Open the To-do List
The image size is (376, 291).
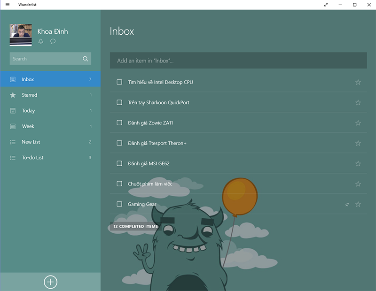click(32, 158)
